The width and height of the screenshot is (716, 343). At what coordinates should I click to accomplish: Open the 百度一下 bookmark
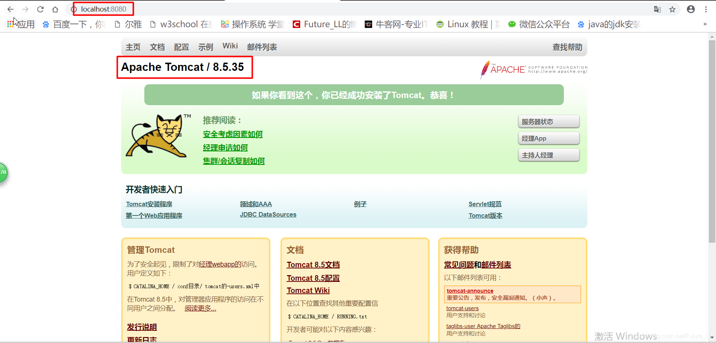(73, 24)
